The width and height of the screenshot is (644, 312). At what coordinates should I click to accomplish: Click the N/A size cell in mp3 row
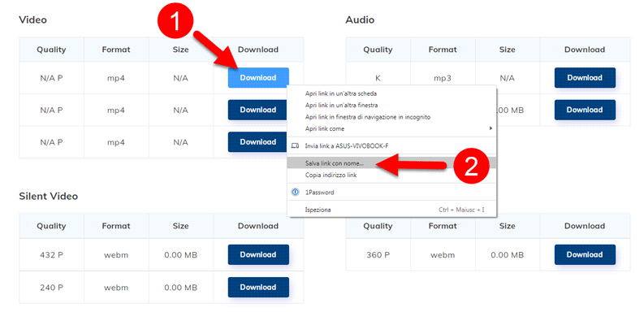coord(508,78)
